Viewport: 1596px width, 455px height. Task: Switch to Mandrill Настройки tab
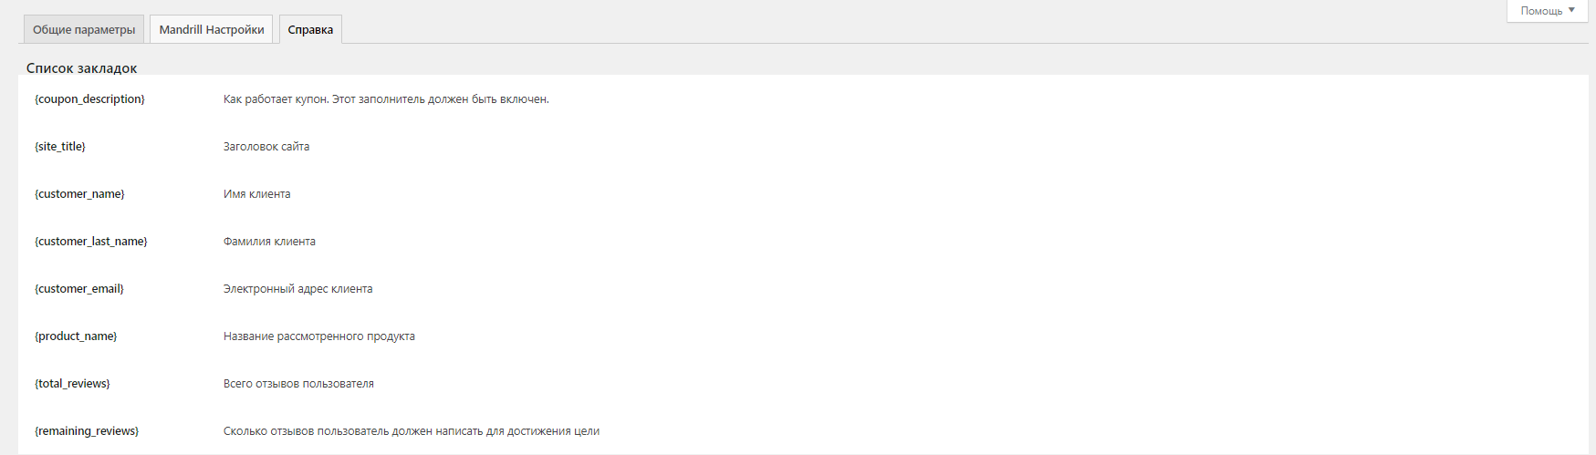[212, 29]
